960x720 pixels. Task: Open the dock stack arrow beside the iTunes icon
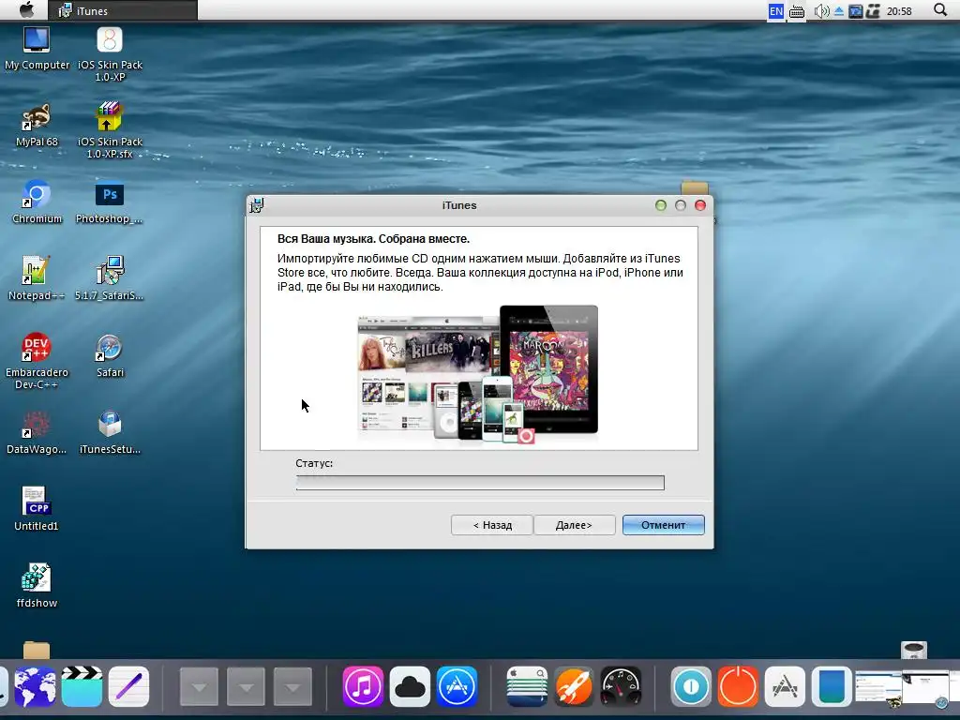click(x=292, y=687)
